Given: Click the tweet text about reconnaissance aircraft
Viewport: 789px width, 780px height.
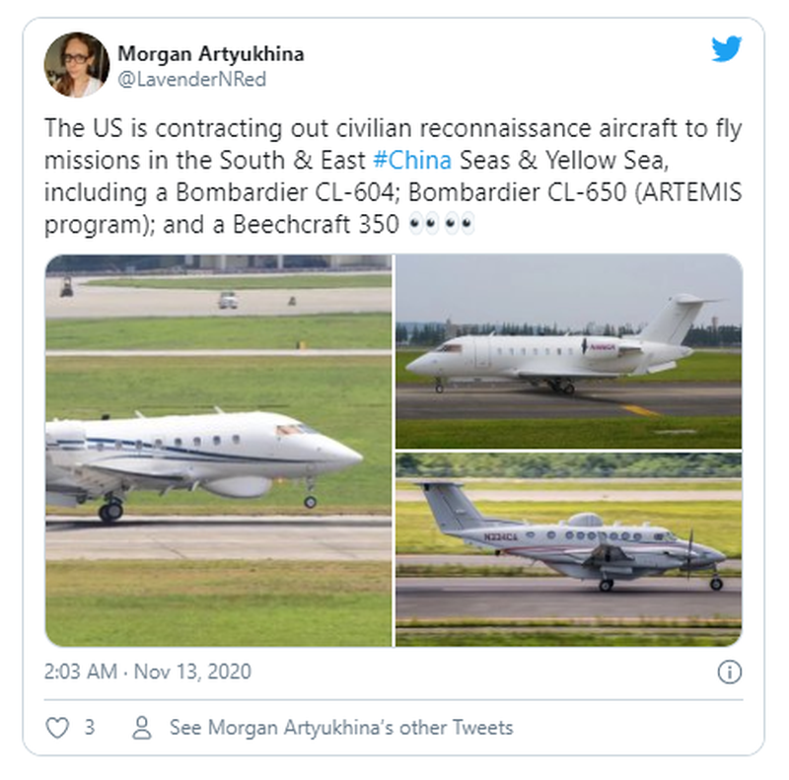Looking at the screenshot, I should (393, 177).
